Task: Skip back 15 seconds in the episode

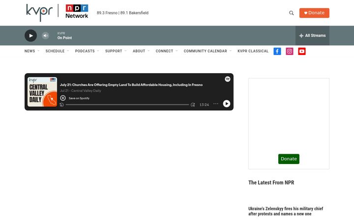Action: (x=61, y=105)
